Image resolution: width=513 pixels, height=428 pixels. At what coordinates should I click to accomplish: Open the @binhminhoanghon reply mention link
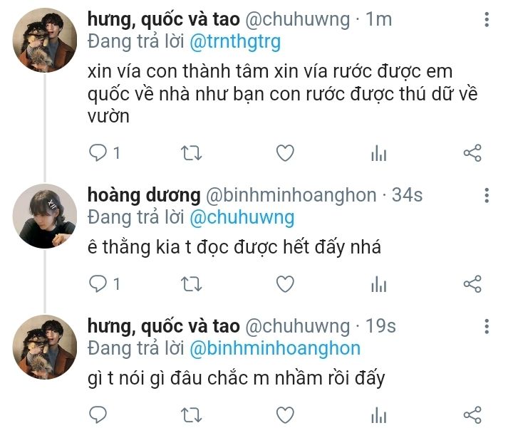click(274, 348)
